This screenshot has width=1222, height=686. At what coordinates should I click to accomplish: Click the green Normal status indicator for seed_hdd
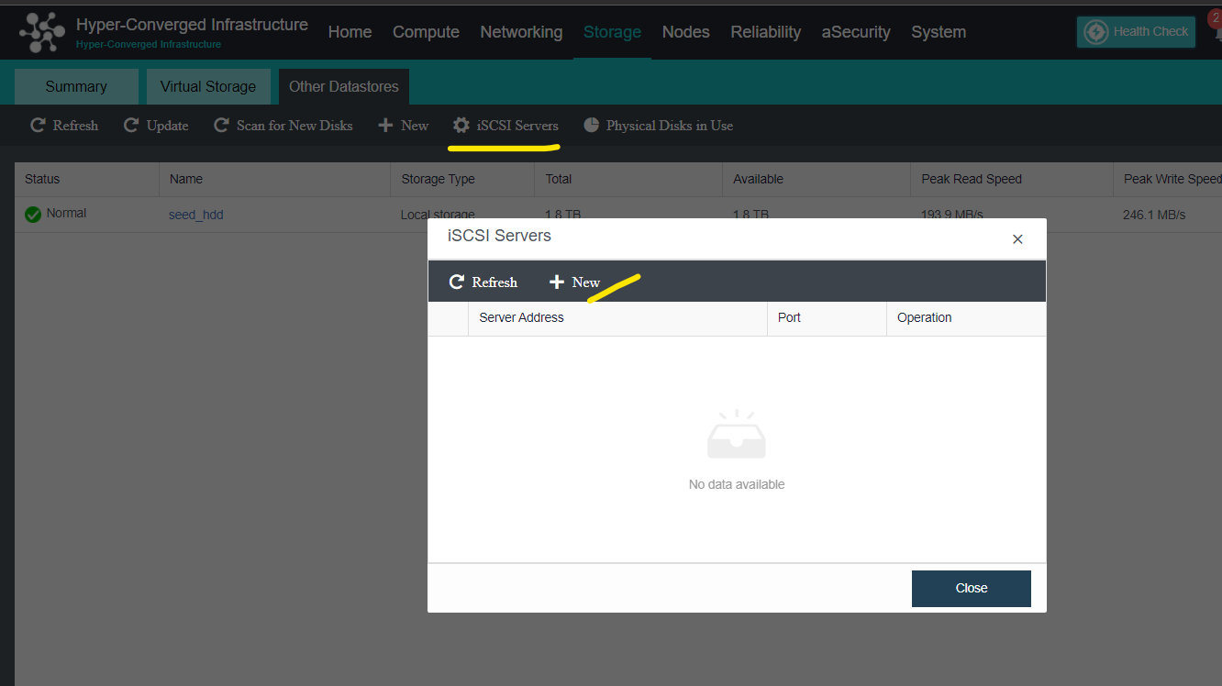point(31,213)
